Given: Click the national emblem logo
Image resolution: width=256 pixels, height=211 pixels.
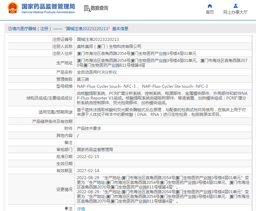Looking at the screenshot, I should 13,8.
